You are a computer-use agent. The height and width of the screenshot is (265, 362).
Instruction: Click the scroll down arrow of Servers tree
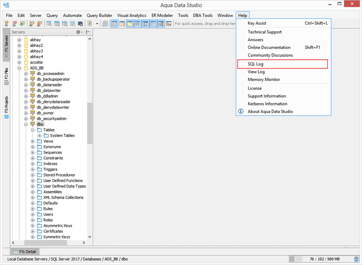[x=90, y=237]
